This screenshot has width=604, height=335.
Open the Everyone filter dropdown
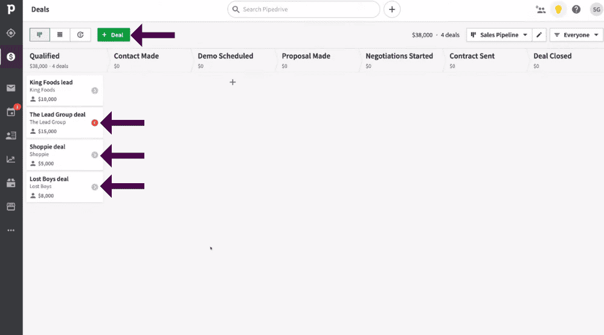tap(576, 34)
